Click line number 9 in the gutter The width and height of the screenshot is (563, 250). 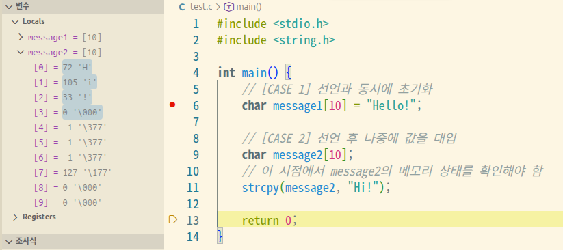point(196,155)
